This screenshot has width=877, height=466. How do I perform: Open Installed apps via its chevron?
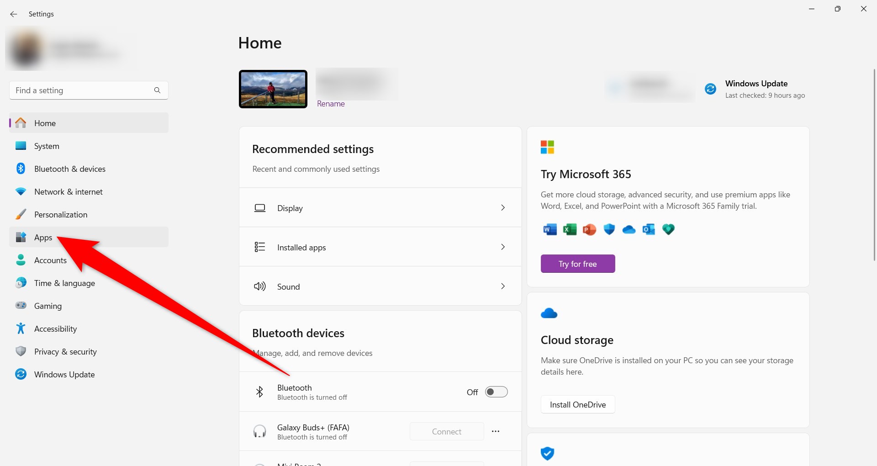click(x=503, y=247)
